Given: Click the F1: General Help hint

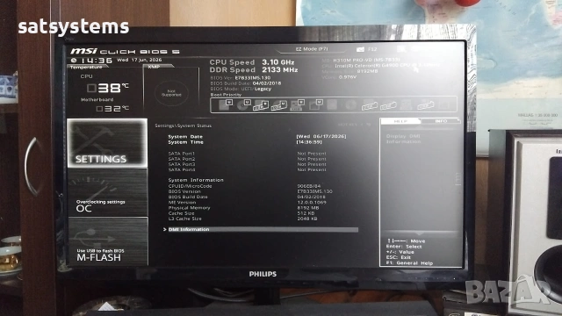Looking at the screenshot, I should point(409,263).
